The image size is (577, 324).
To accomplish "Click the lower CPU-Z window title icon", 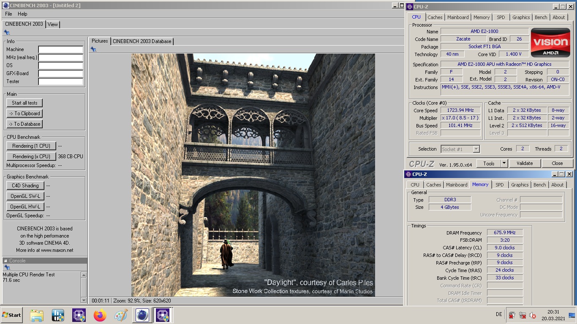I will tap(408, 174).
